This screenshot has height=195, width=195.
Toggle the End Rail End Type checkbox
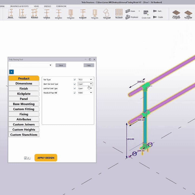(75, 88)
